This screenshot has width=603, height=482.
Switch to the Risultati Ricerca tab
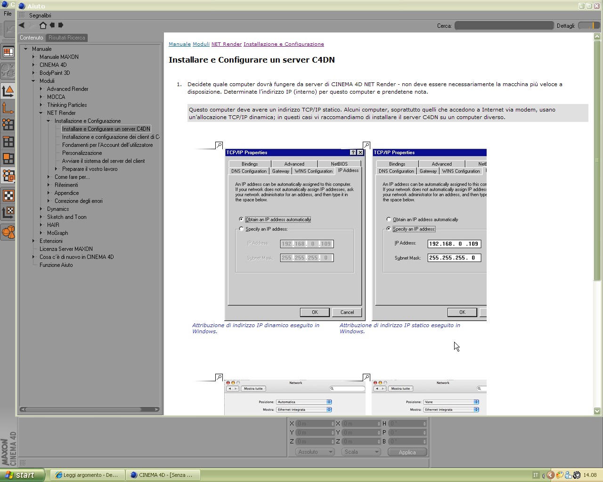67,38
